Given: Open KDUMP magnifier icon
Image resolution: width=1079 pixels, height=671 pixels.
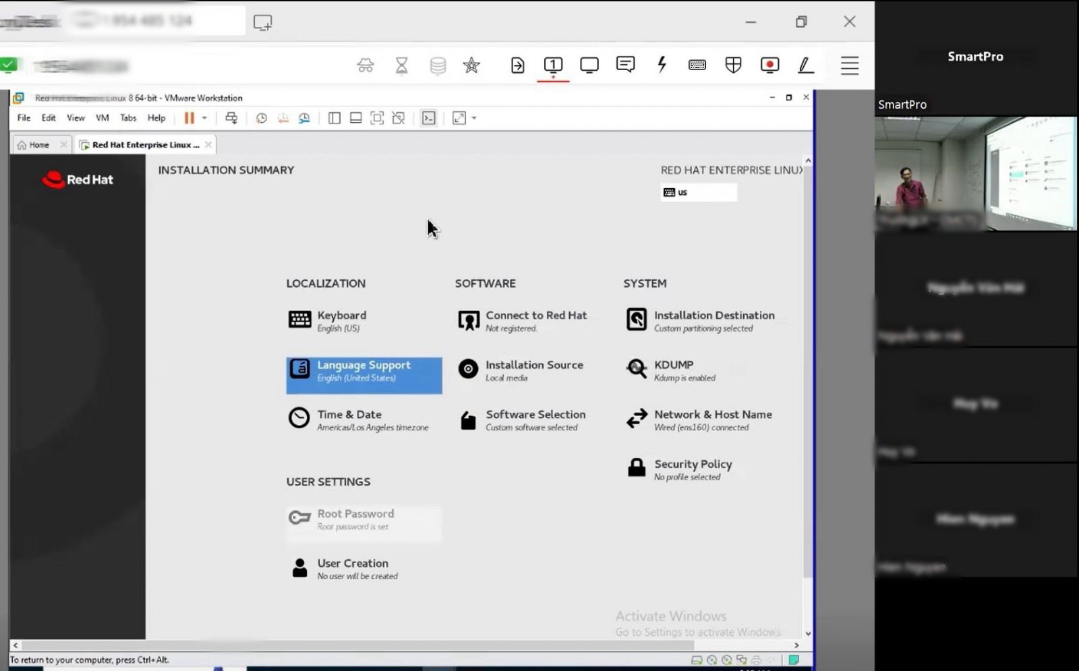Looking at the screenshot, I should (x=637, y=369).
